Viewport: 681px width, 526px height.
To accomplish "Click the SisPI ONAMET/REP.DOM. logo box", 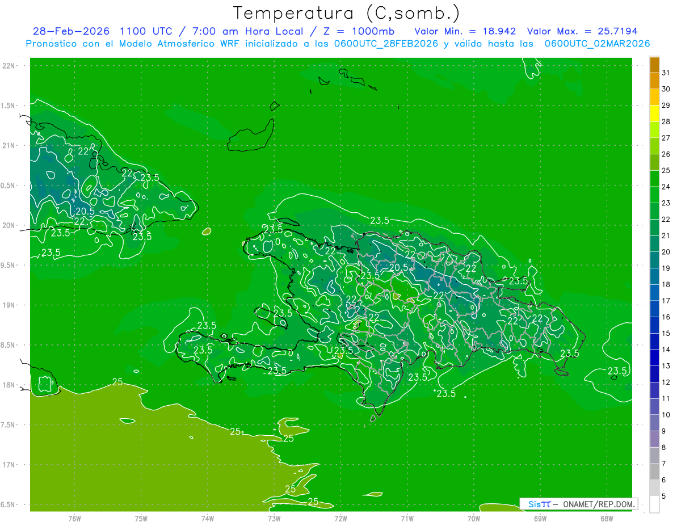I will tap(578, 504).
